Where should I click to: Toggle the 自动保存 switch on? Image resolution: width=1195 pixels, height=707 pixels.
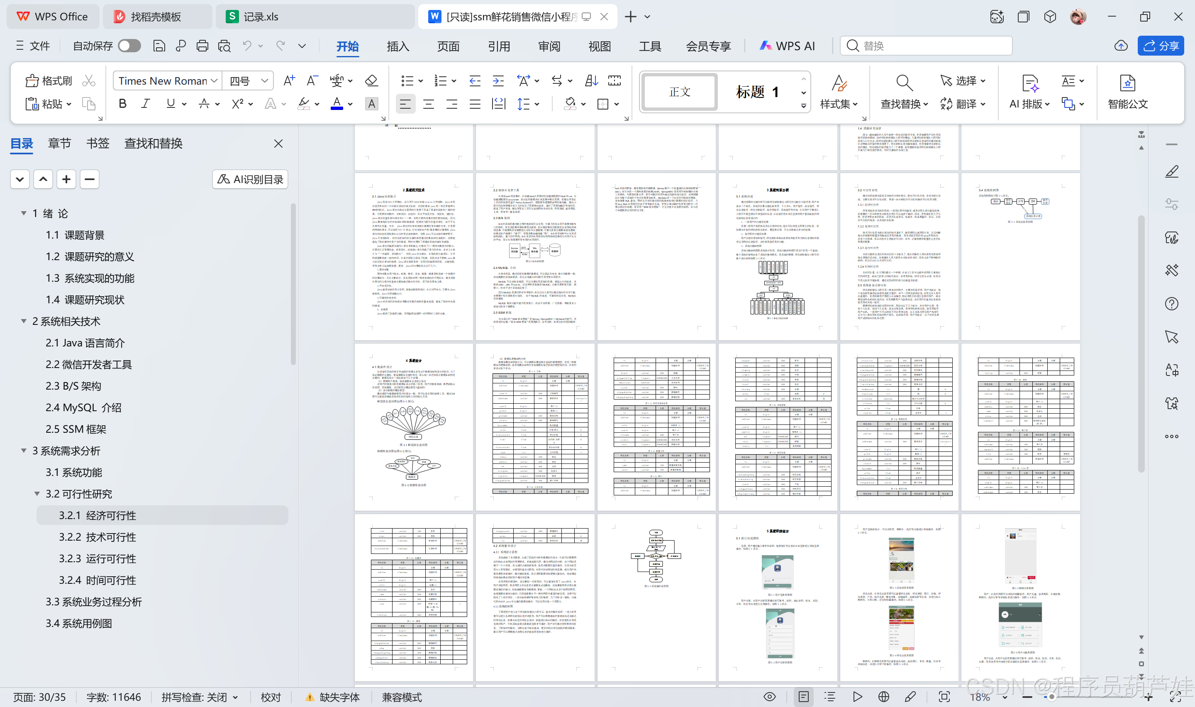coord(129,46)
